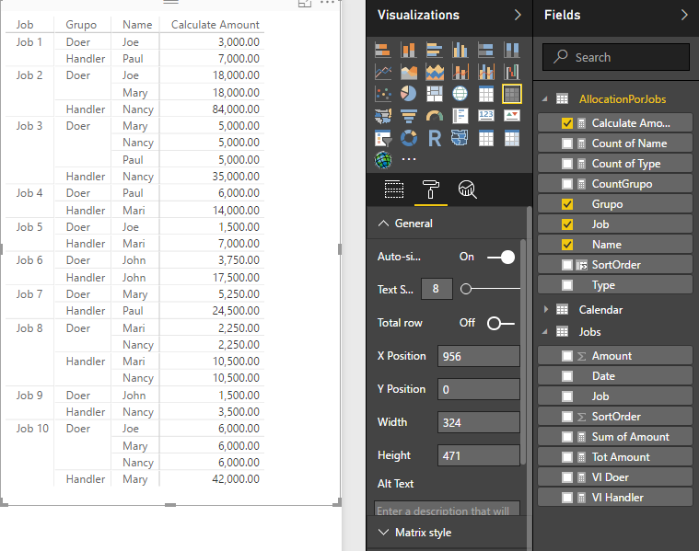Uncheck the Name field checkbox
Screen dimensions: 699x551
(x=567, y=245)
